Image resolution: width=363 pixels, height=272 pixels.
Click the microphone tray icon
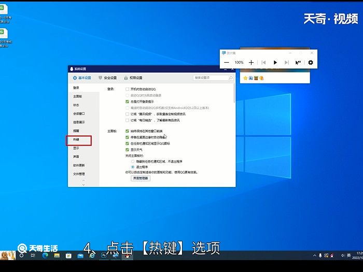pyautogui.click(x=320, y=255)
